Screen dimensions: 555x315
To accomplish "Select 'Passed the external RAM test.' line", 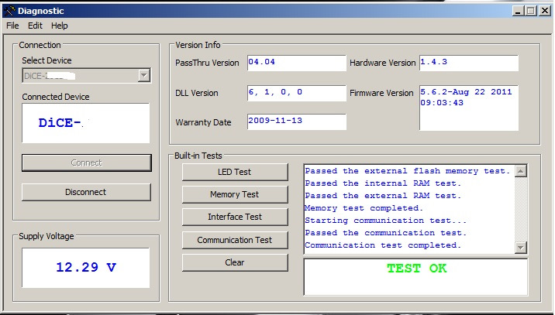I will pos(383,196).
